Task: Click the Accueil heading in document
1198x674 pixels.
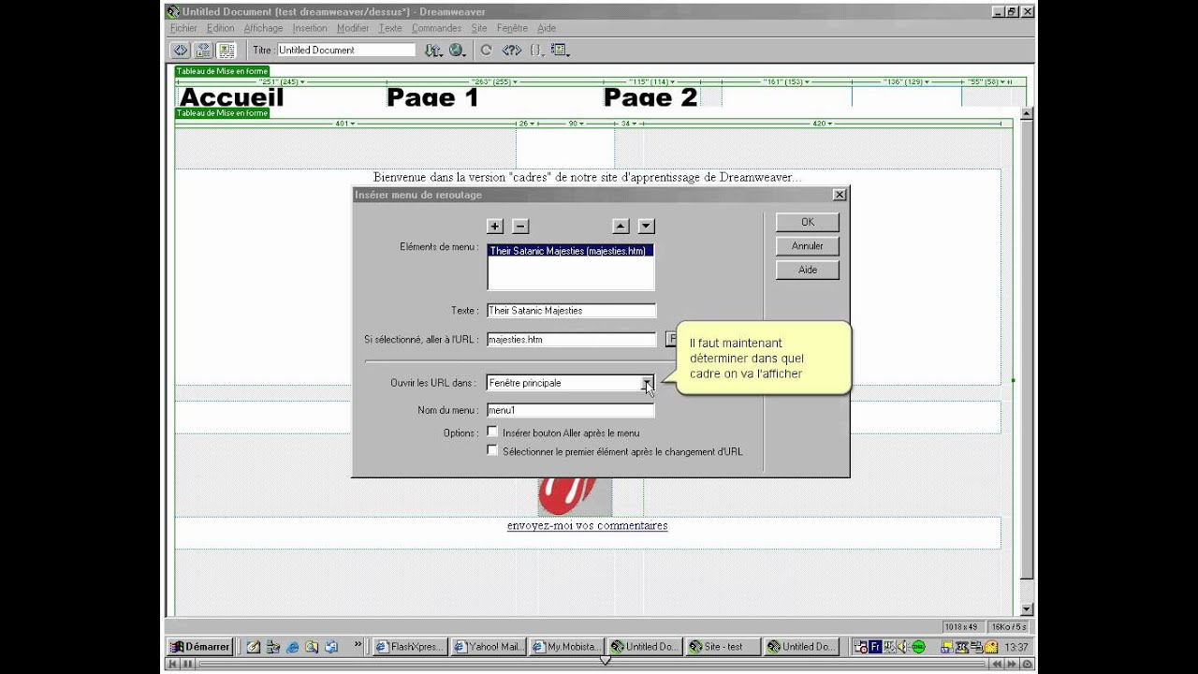Action: coord(231,97)
